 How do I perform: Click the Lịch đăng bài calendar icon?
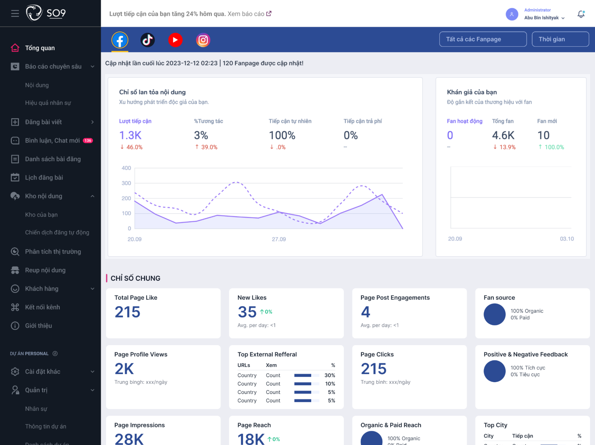(15, 177)
